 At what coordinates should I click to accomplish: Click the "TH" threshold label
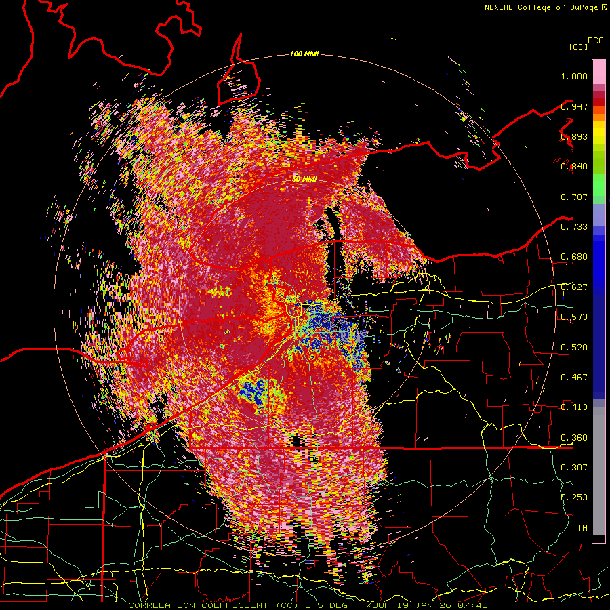coord(582,528)
